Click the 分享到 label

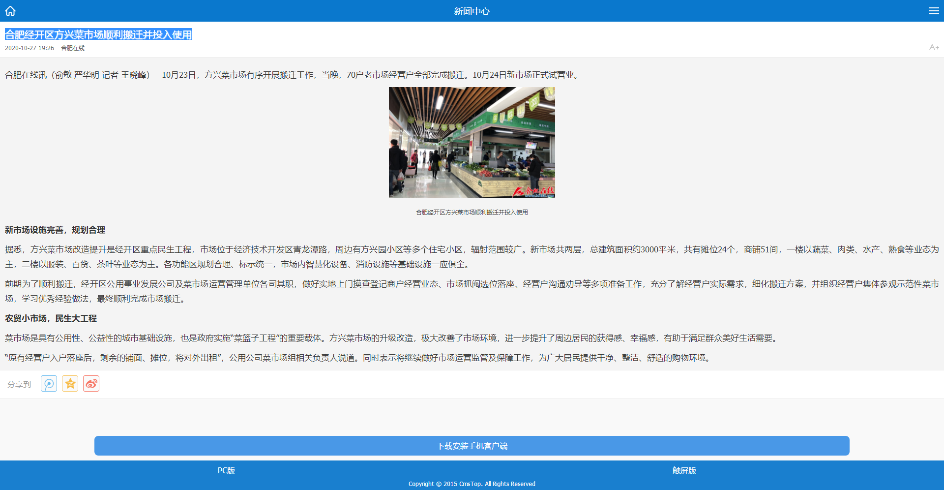point(19,384)
